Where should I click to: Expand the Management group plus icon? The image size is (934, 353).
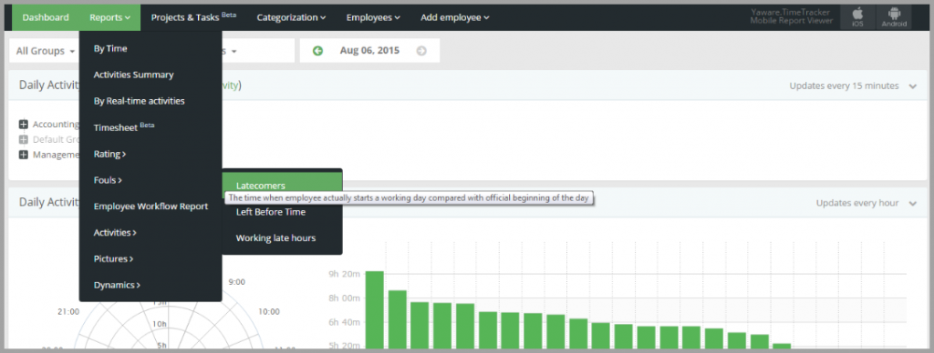23,155
